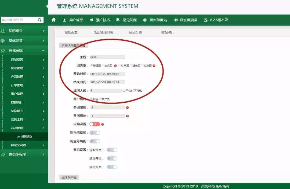Turn on the 退款开关 switch
The width and height of the screenshot is (290, 189).
(112, 150)
